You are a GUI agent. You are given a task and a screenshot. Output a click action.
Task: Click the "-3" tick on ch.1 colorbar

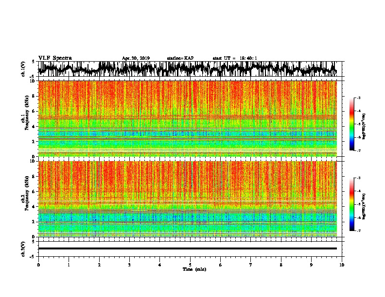pos(358,98)
